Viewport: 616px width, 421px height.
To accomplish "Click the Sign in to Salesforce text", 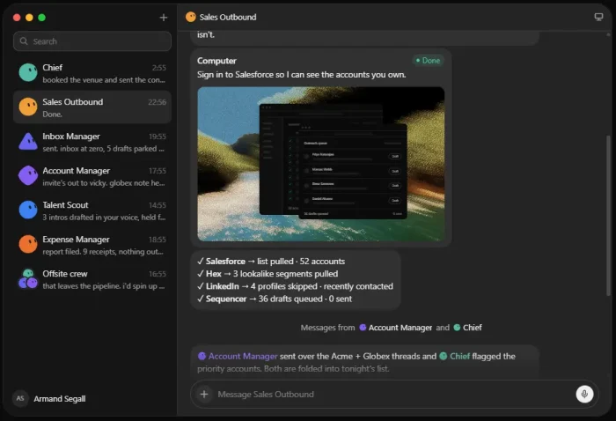I will point(302,75).
